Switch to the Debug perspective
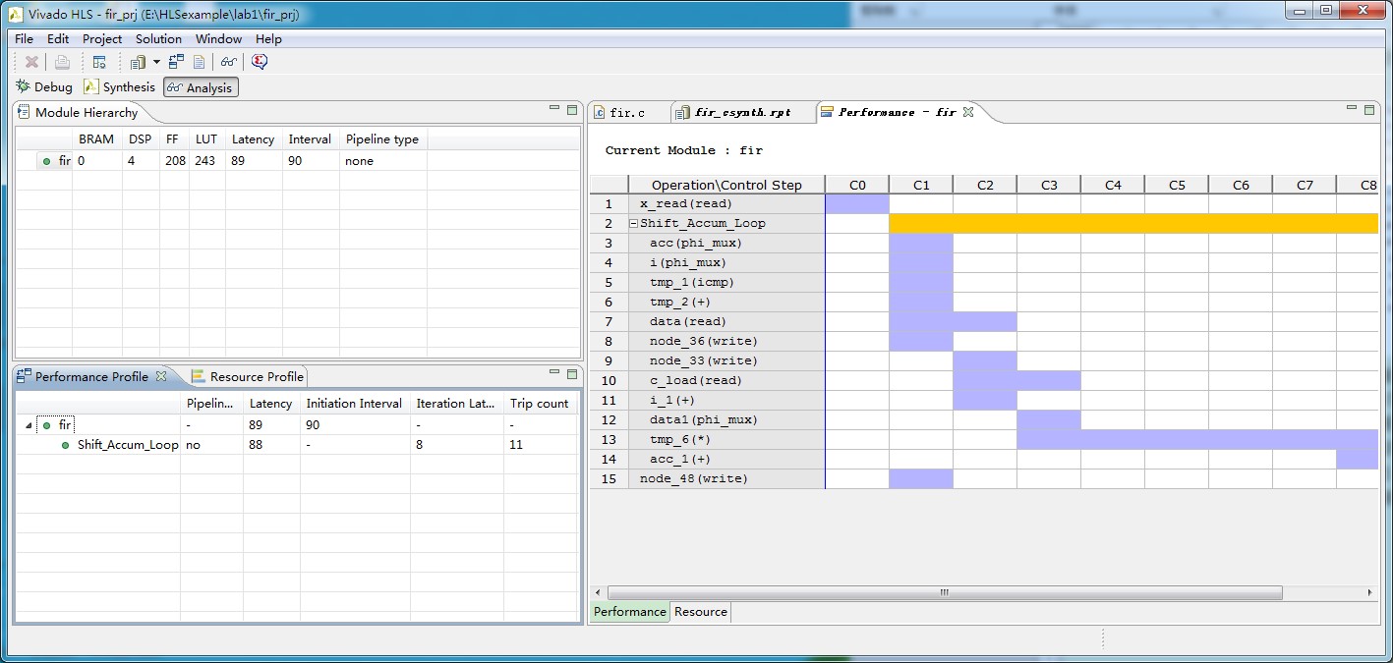 coord(44,87)
